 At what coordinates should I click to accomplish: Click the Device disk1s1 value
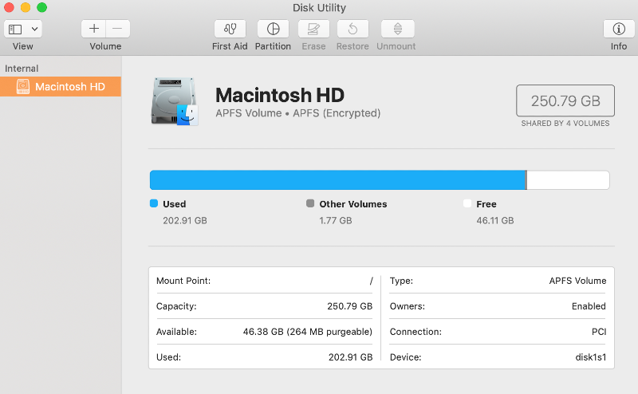pos(591,357)
